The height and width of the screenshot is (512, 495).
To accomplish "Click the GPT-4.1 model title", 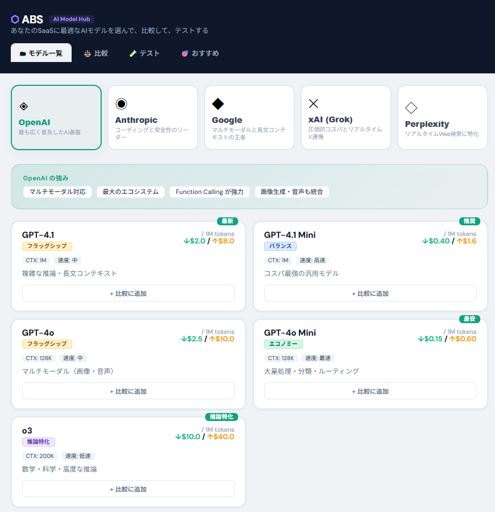I will (38, 235).
